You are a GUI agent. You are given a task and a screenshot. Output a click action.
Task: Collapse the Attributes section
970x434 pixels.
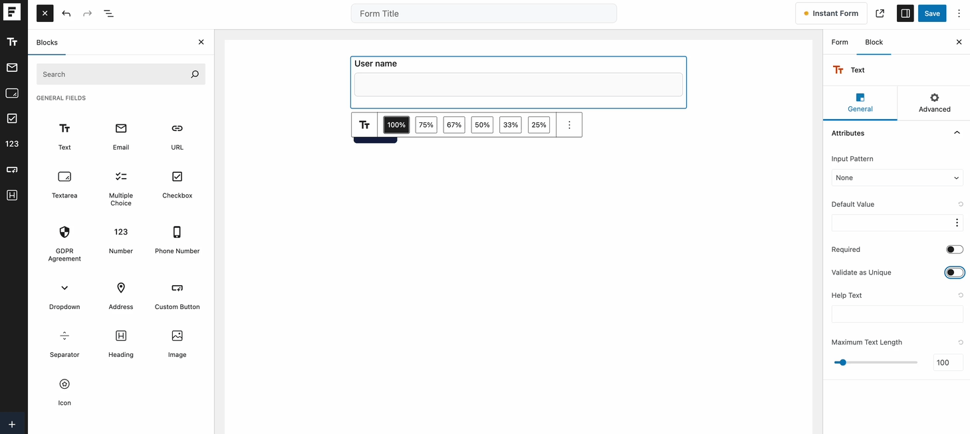[957, 132]
